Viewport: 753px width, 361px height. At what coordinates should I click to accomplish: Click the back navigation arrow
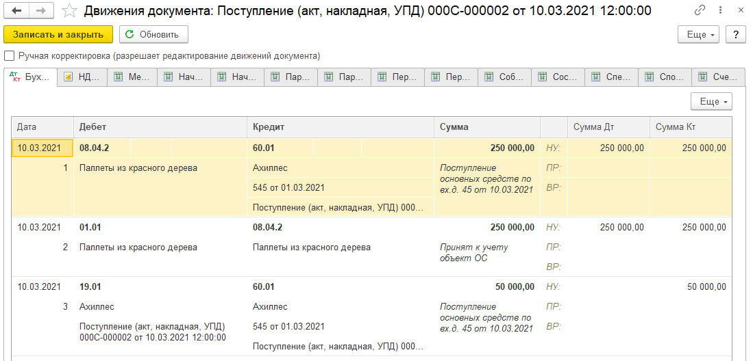click(x=16, y=11)
